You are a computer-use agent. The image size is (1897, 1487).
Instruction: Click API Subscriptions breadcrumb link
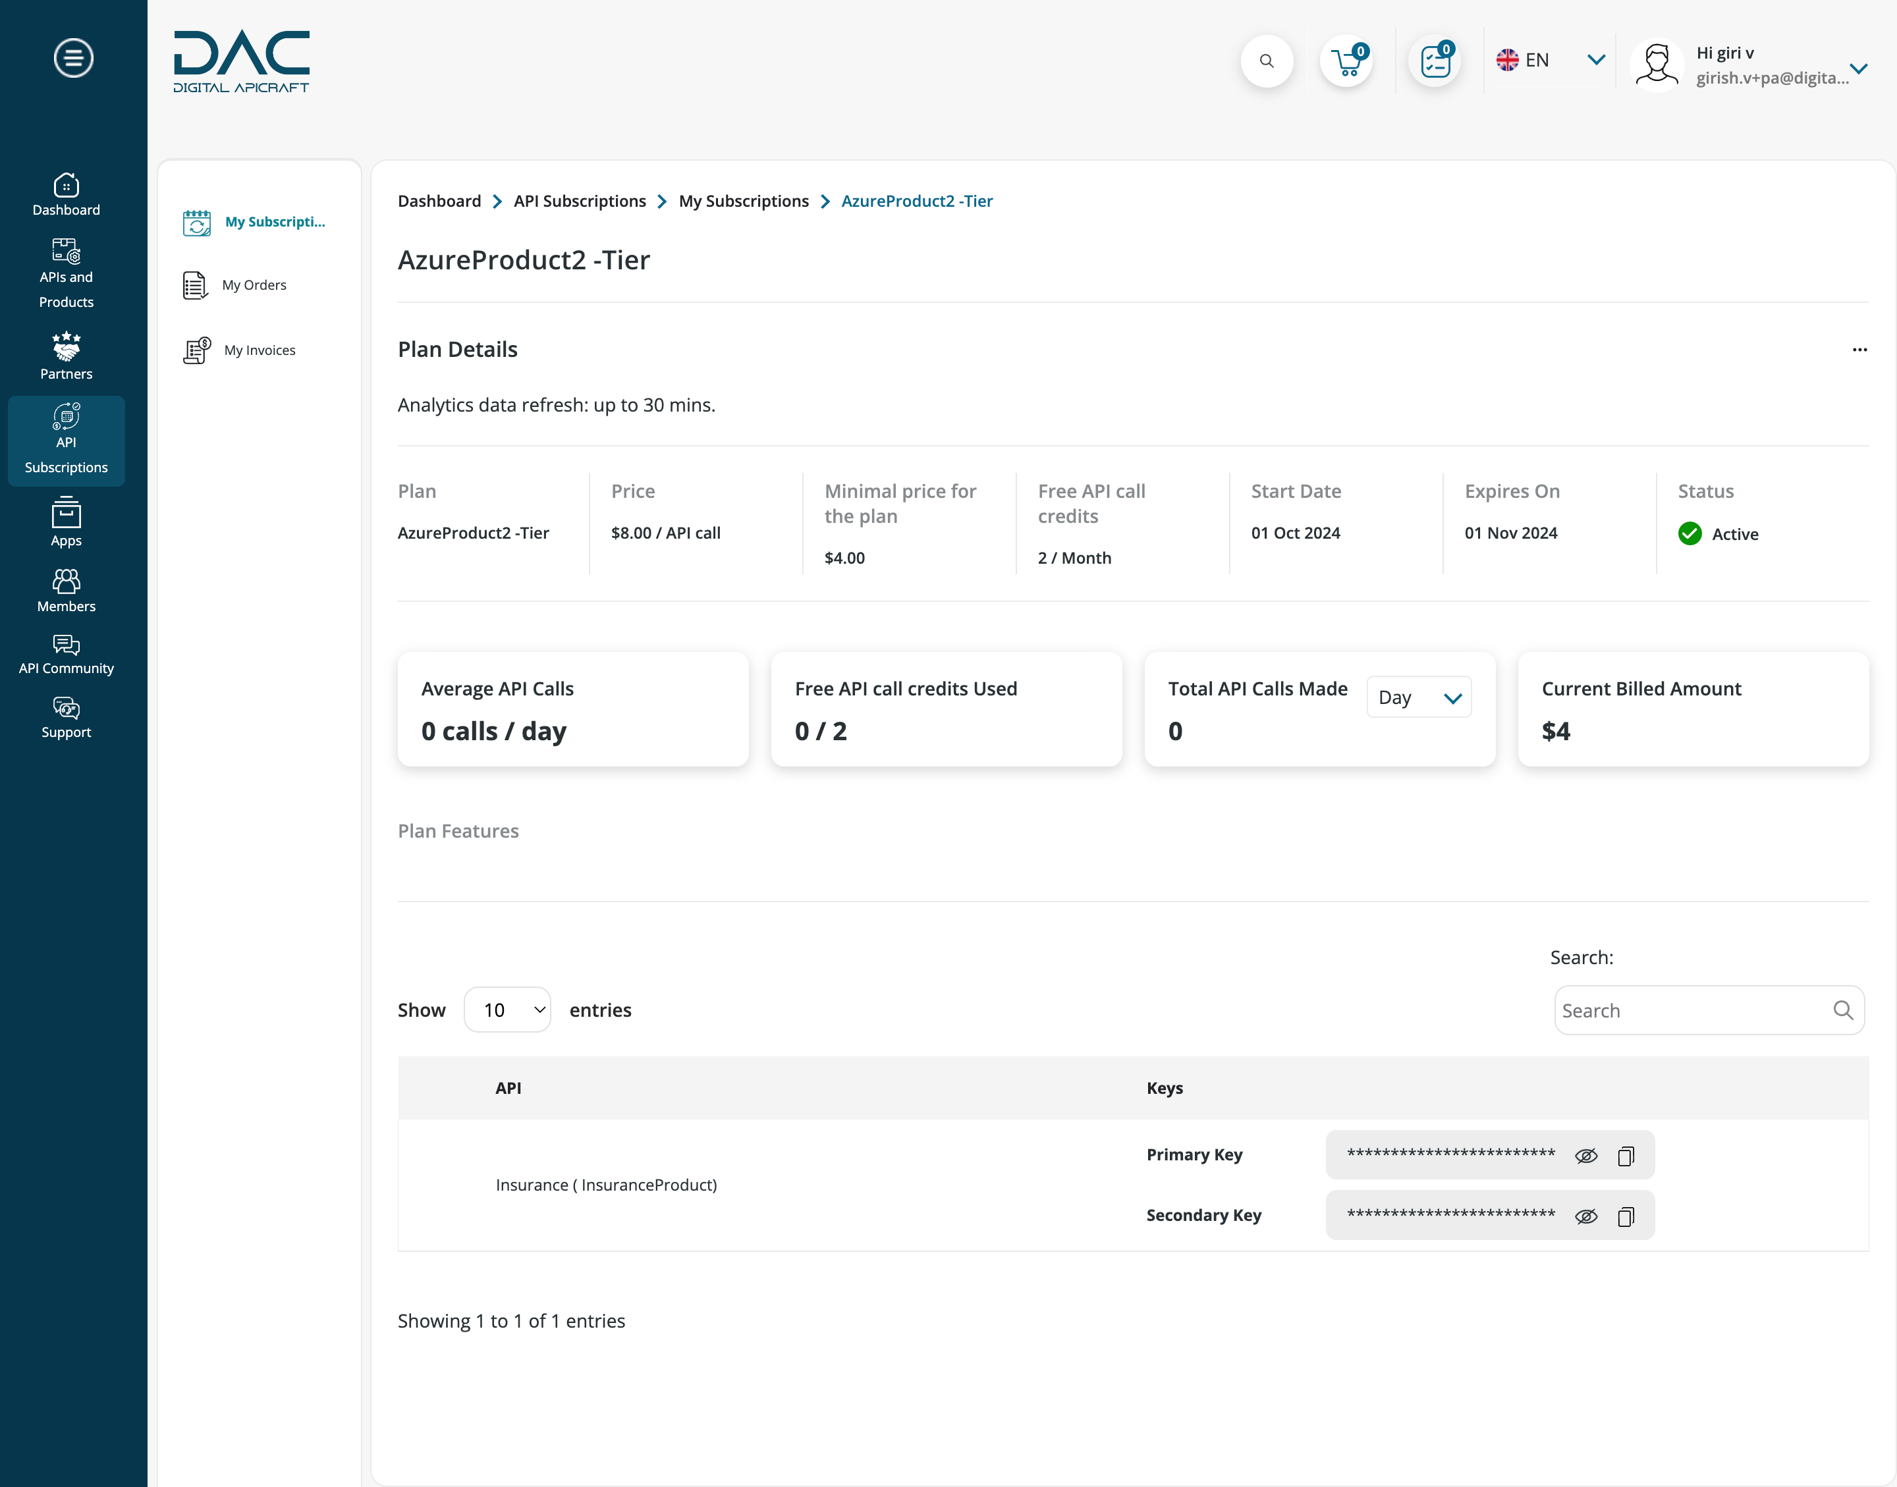(x=580, y=201)
